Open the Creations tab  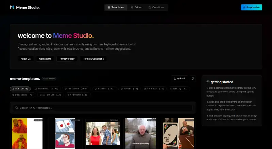click(x=156, y=7)
